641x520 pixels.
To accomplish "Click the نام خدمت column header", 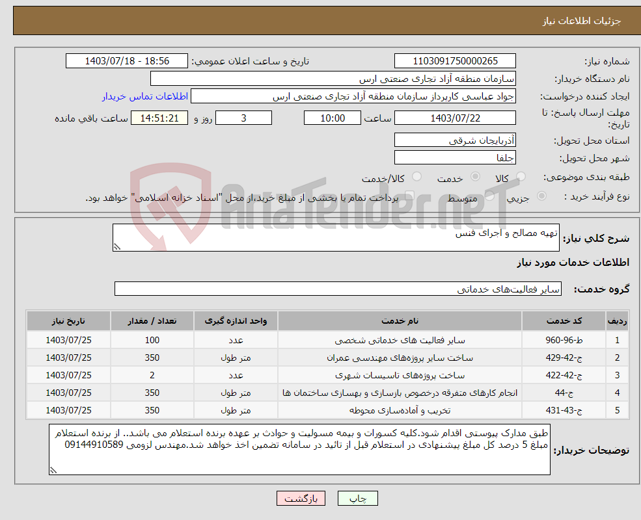I will [x=400, y=321].
